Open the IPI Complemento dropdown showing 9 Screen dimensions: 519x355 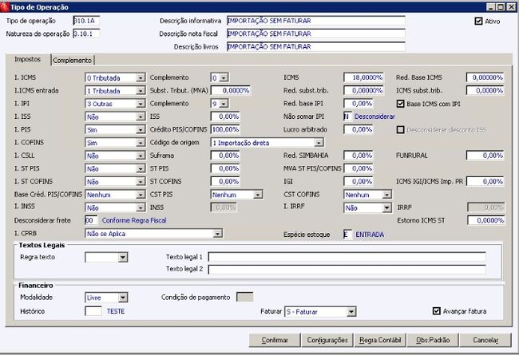pos(224,104)
